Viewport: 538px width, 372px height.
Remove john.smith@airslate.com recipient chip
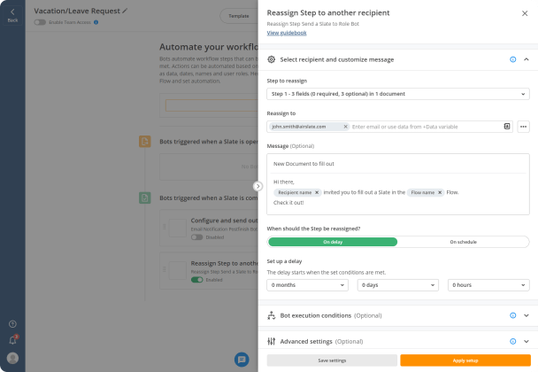(x=345, y=127)
